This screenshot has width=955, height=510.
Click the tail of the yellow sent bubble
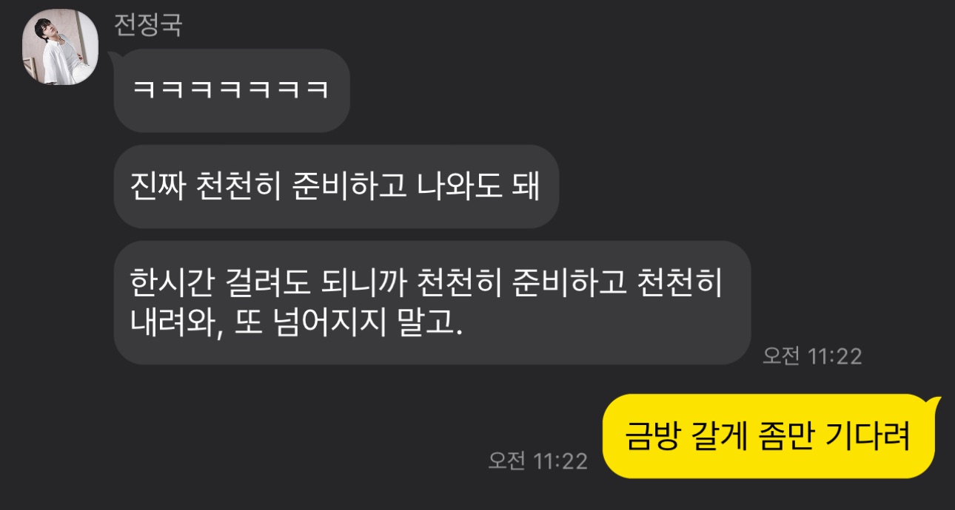pyautogui.click(x=933, y=403)
